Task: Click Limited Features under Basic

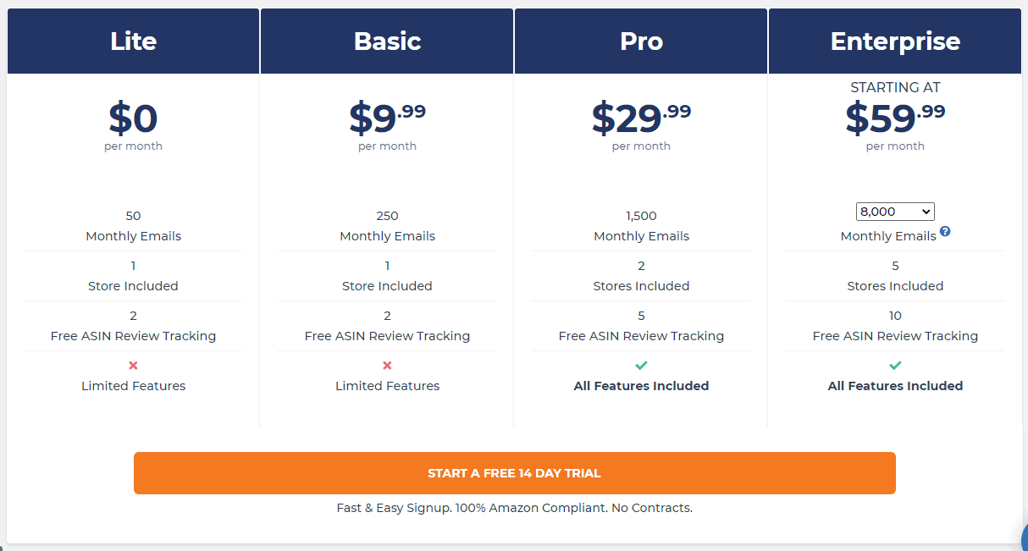Action: 387,386
